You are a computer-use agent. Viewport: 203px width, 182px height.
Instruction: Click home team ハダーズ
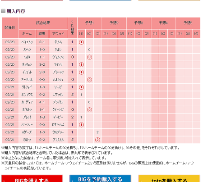27,132
